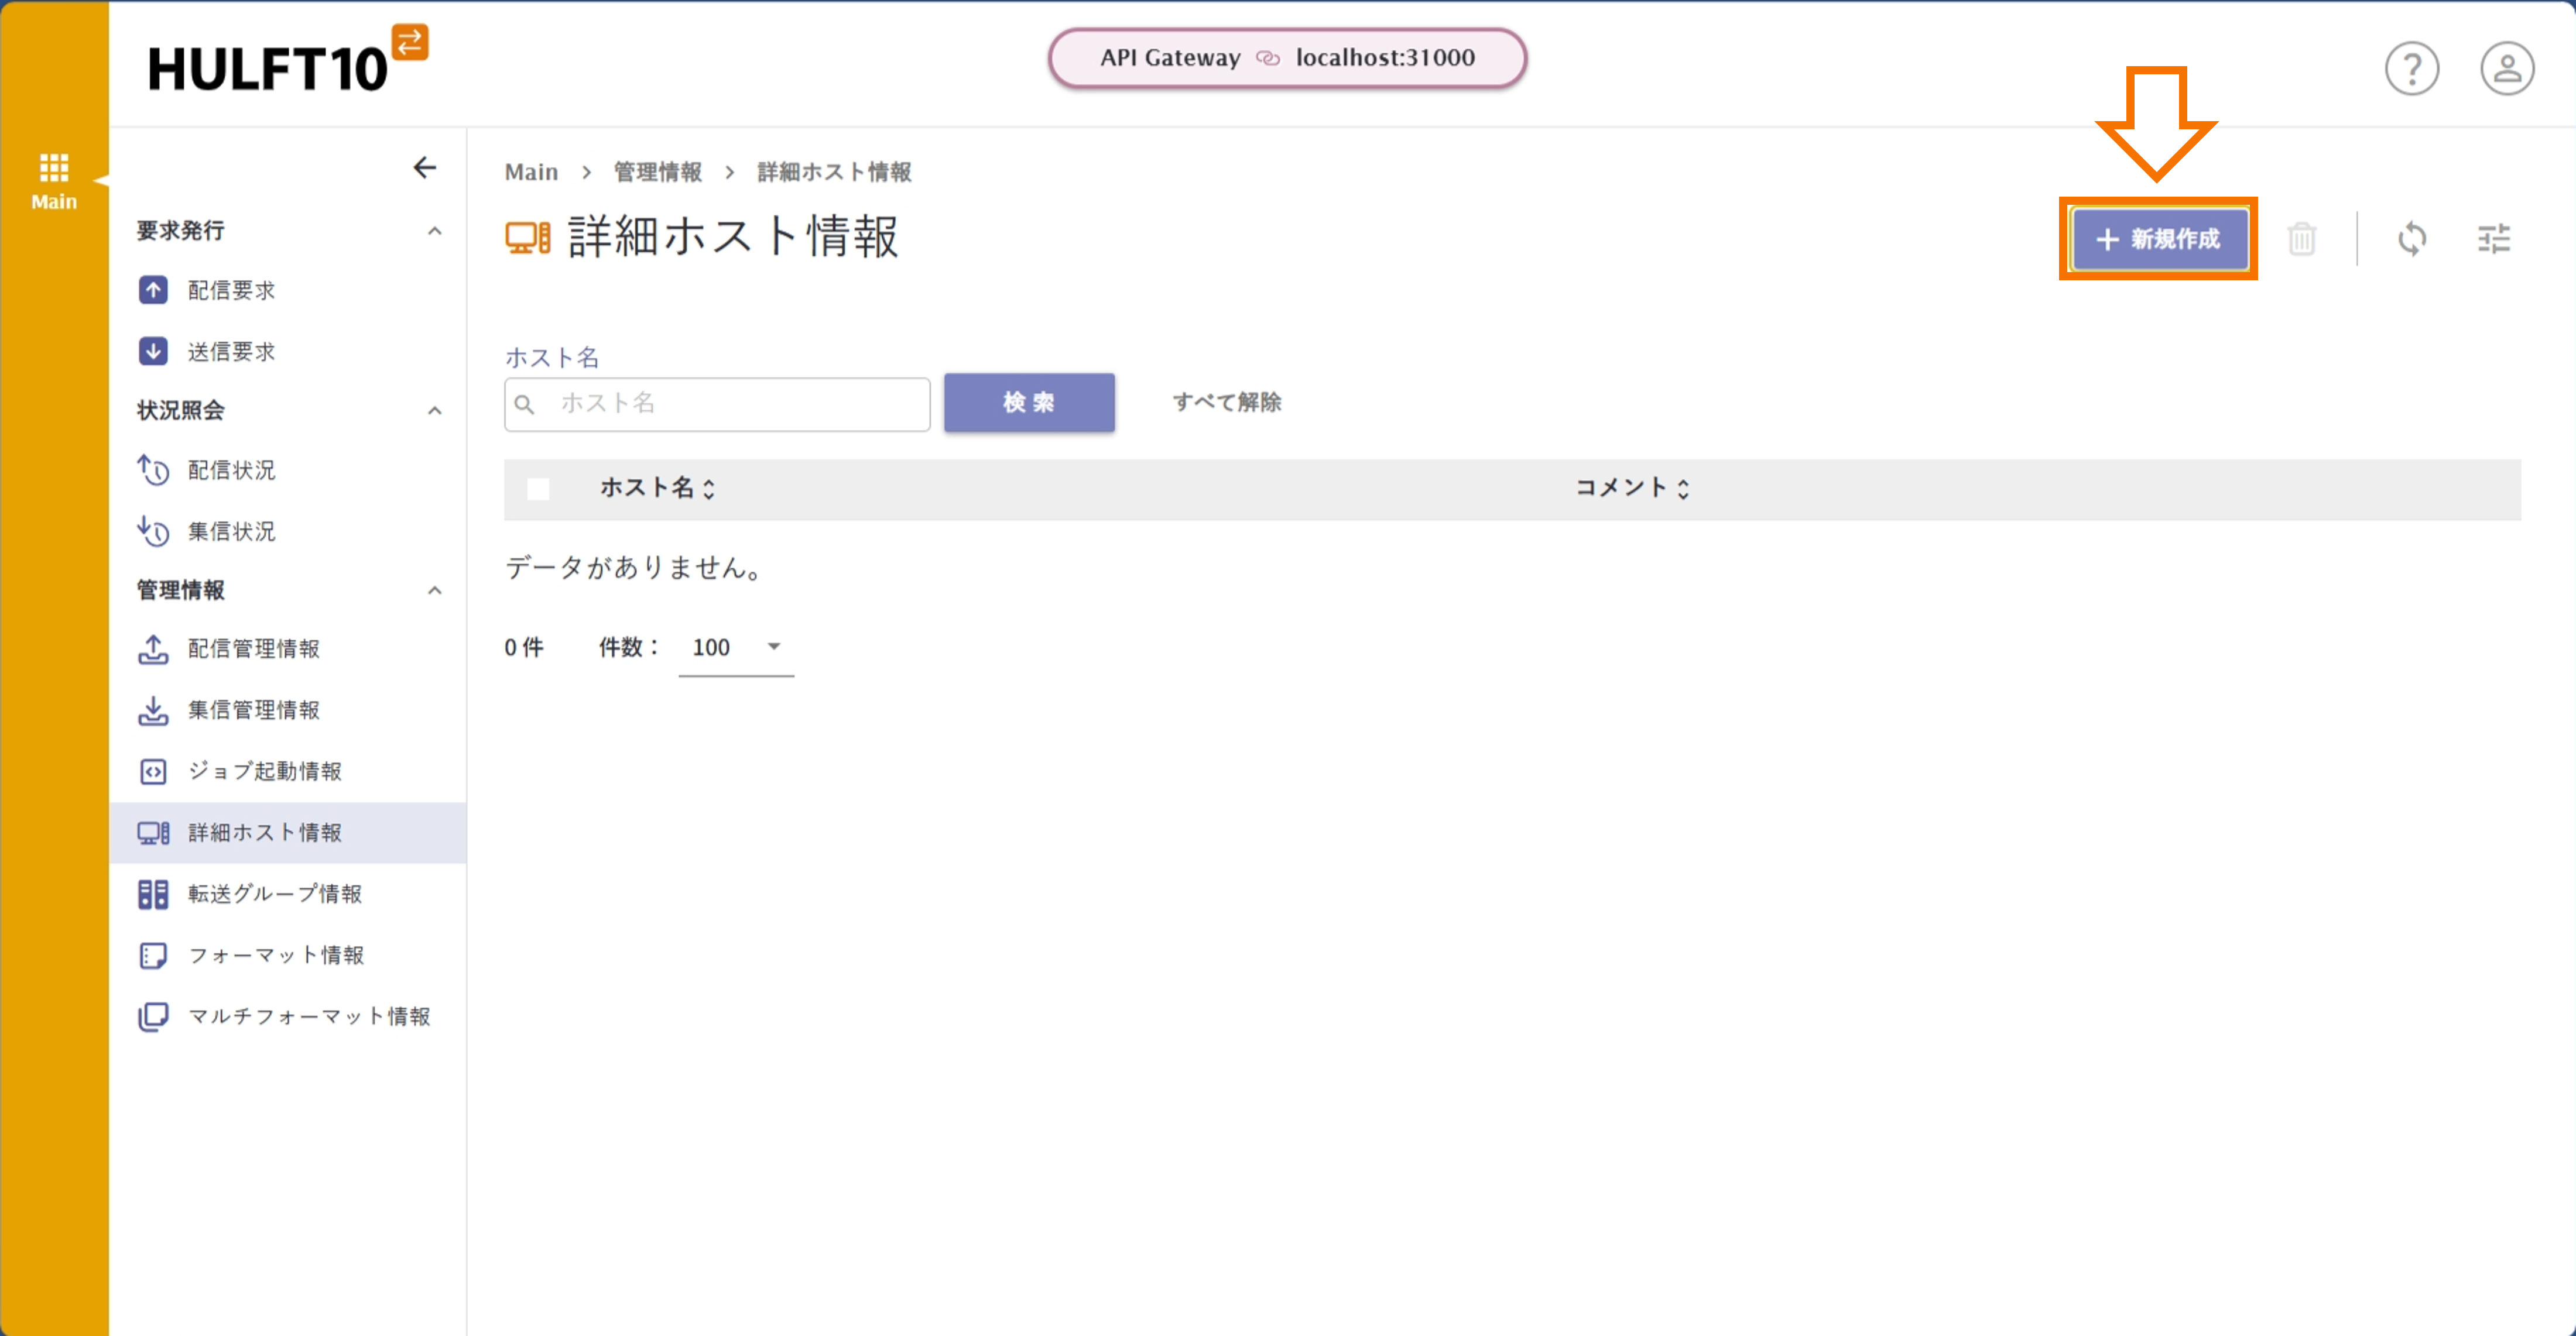Refresh the list with reload icon
This screenshot has width=2576, height=1336.
(2413, 239)
